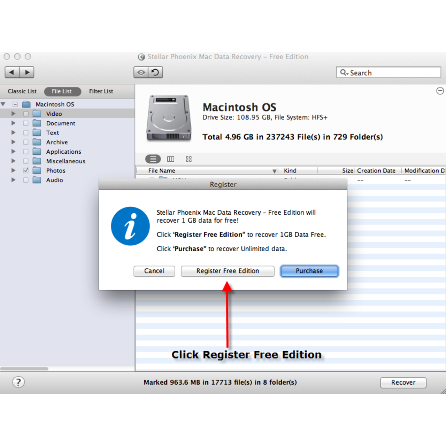
Task: Select the File List tab
Action: click(62, 91)
